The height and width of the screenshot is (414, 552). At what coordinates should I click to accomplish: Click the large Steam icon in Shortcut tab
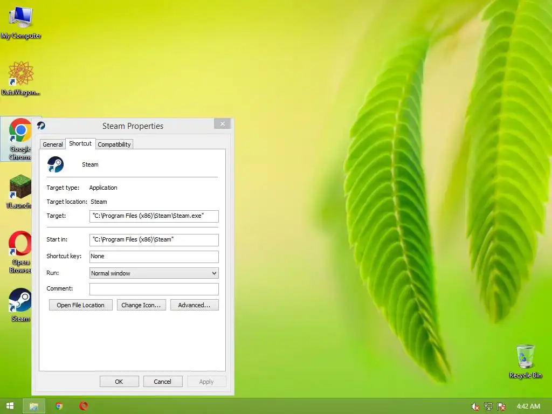pyautogui.click(x=56, y=164)
